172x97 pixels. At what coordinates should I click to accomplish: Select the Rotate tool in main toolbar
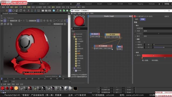tap(13, 11)
